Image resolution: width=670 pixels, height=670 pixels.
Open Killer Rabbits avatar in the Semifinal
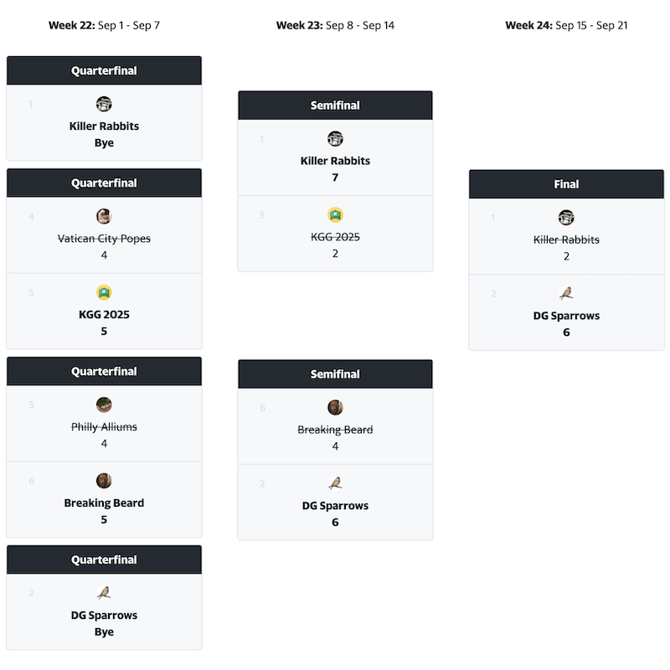[x=335, y=138]
